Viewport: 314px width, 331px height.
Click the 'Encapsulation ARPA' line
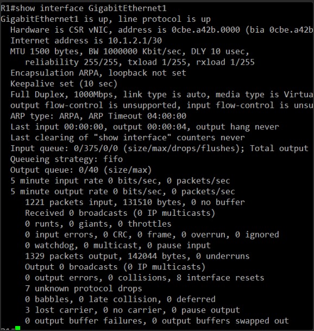(98, 73)
